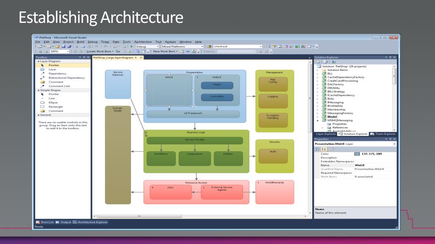This screenshot has height=244, width=435.
Task: Start debugging with the green play icon
Action: 132,47
